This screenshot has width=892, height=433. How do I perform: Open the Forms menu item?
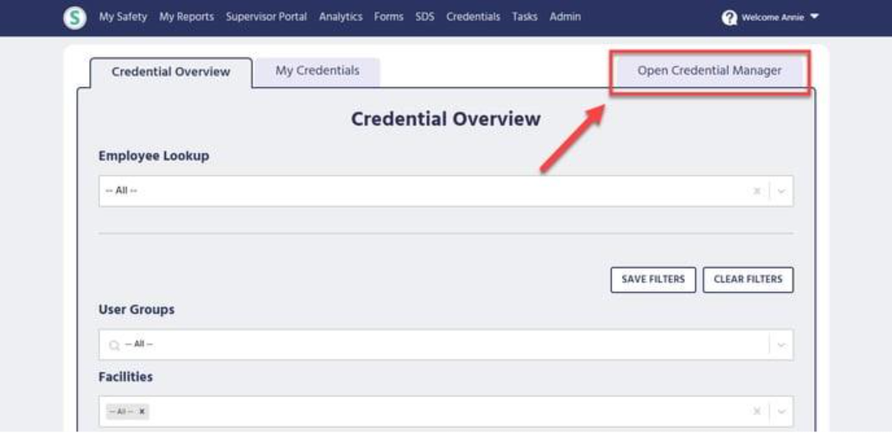point(389,17)
